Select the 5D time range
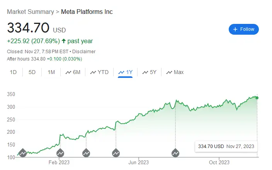Viewport: 272px width, 170px height. click(32, 72)
